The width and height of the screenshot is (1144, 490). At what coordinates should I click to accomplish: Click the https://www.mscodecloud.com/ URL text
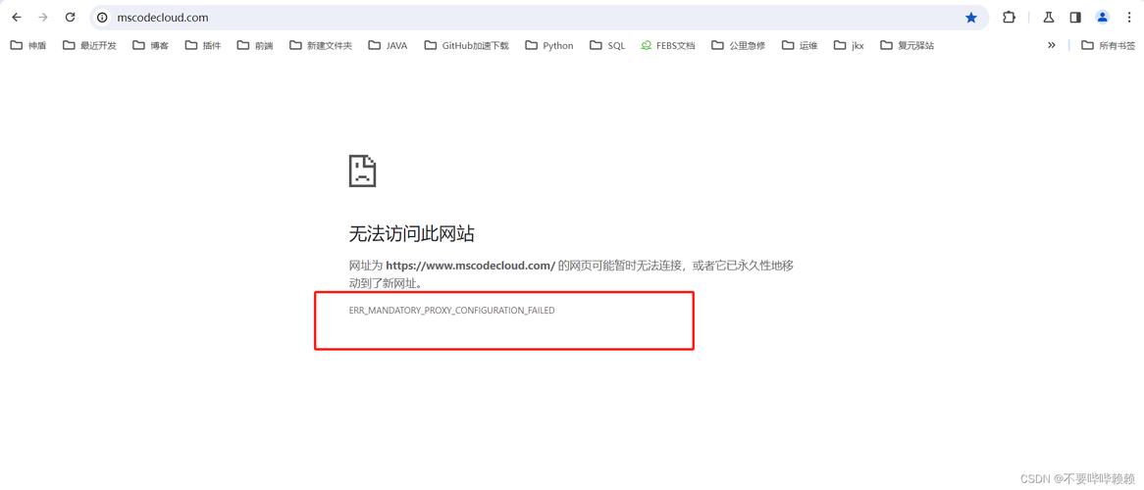coord(471,267)
